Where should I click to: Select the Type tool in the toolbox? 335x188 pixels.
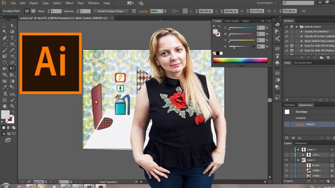[12, 38]
